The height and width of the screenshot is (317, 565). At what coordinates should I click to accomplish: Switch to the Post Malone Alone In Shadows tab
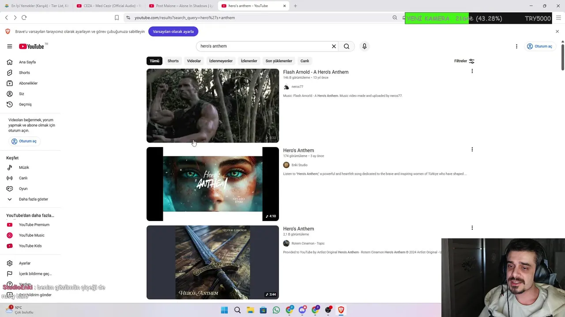(x=181, y=6)
